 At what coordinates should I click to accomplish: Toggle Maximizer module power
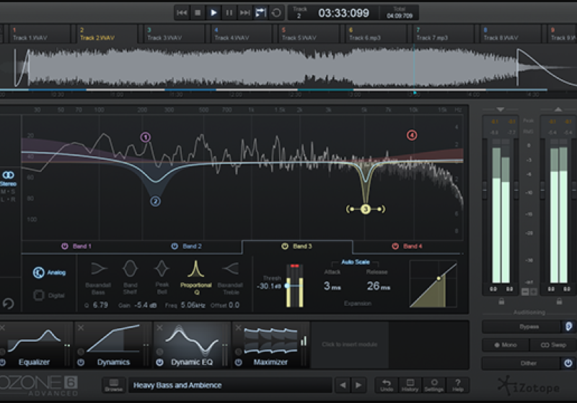[239, 363]
